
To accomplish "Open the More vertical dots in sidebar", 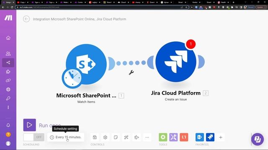I will [x=8, y=107].
